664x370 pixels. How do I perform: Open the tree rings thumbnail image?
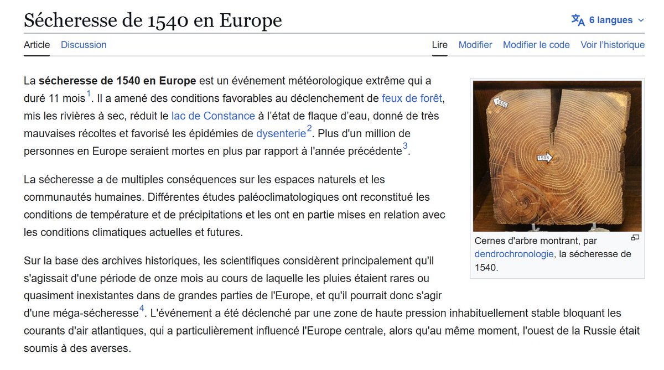(x=557, y=156)
